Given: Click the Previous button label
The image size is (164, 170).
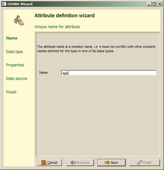Looking at the screenshot, I should click(83, 163).
